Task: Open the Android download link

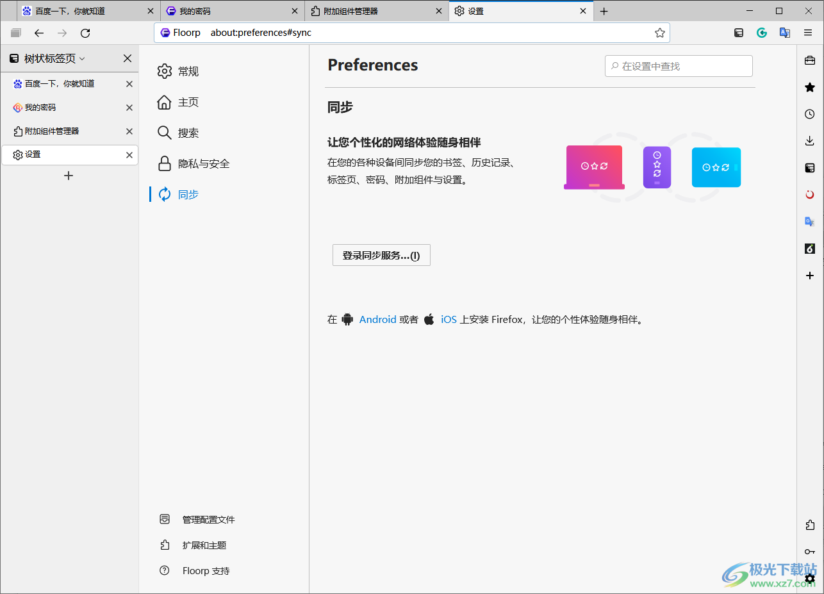Action: 377,319
